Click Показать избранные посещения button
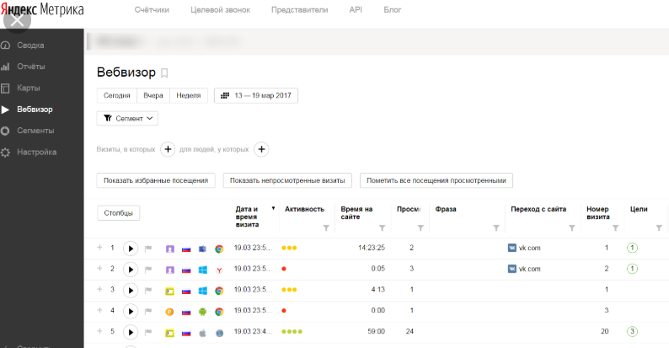 pyautogui.click(x=156, y=180)
